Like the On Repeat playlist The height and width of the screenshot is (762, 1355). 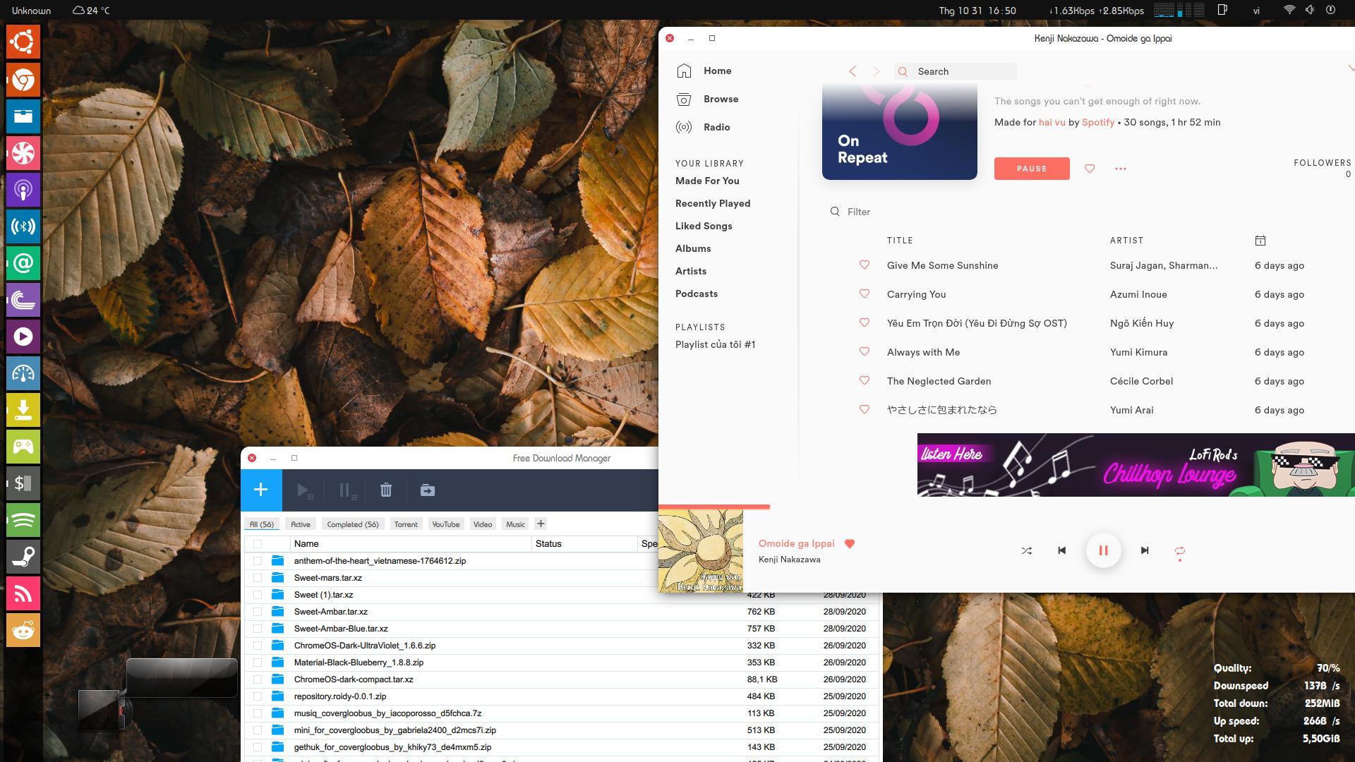pos(1090,169)
